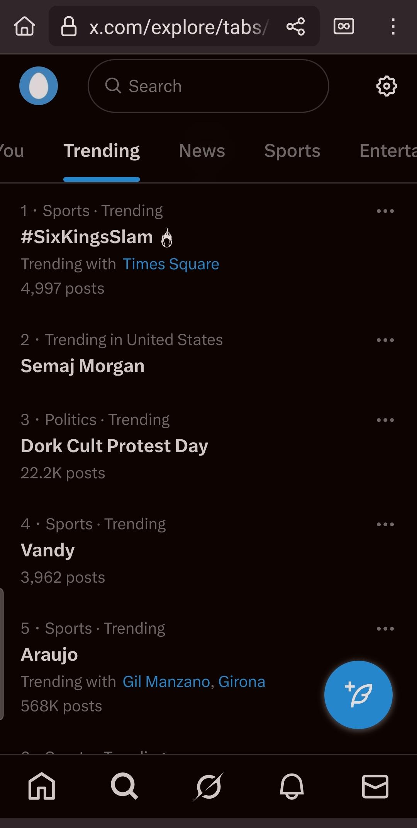Tap the VR mask icon in browser toolbar
Image resolution: width=417 pixels, height=828 pixels.
click(x=344, y=27)
